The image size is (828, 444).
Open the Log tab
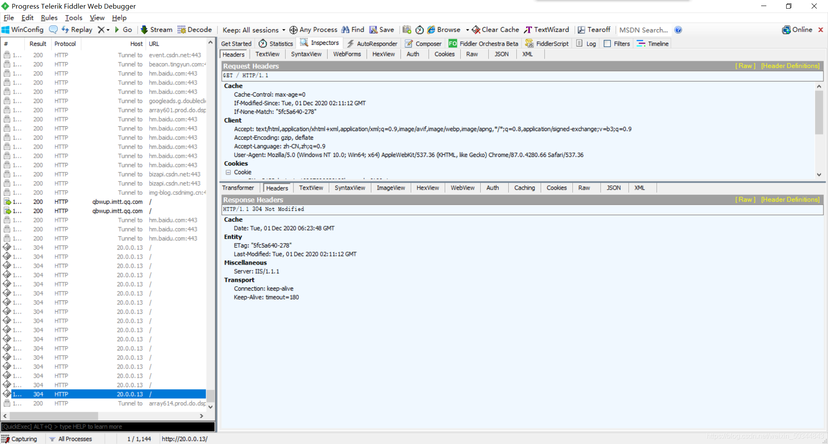[586, 44]
